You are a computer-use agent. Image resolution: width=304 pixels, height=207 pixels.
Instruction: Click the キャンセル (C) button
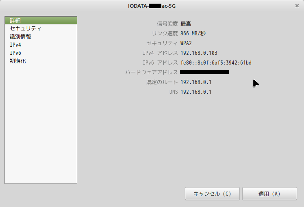[212, 194]
